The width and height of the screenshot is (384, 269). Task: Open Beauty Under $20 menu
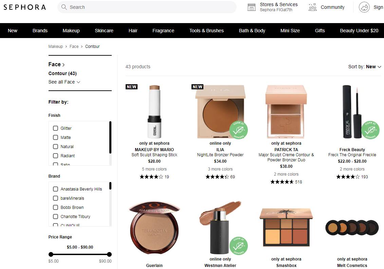(x=359, y=31)
